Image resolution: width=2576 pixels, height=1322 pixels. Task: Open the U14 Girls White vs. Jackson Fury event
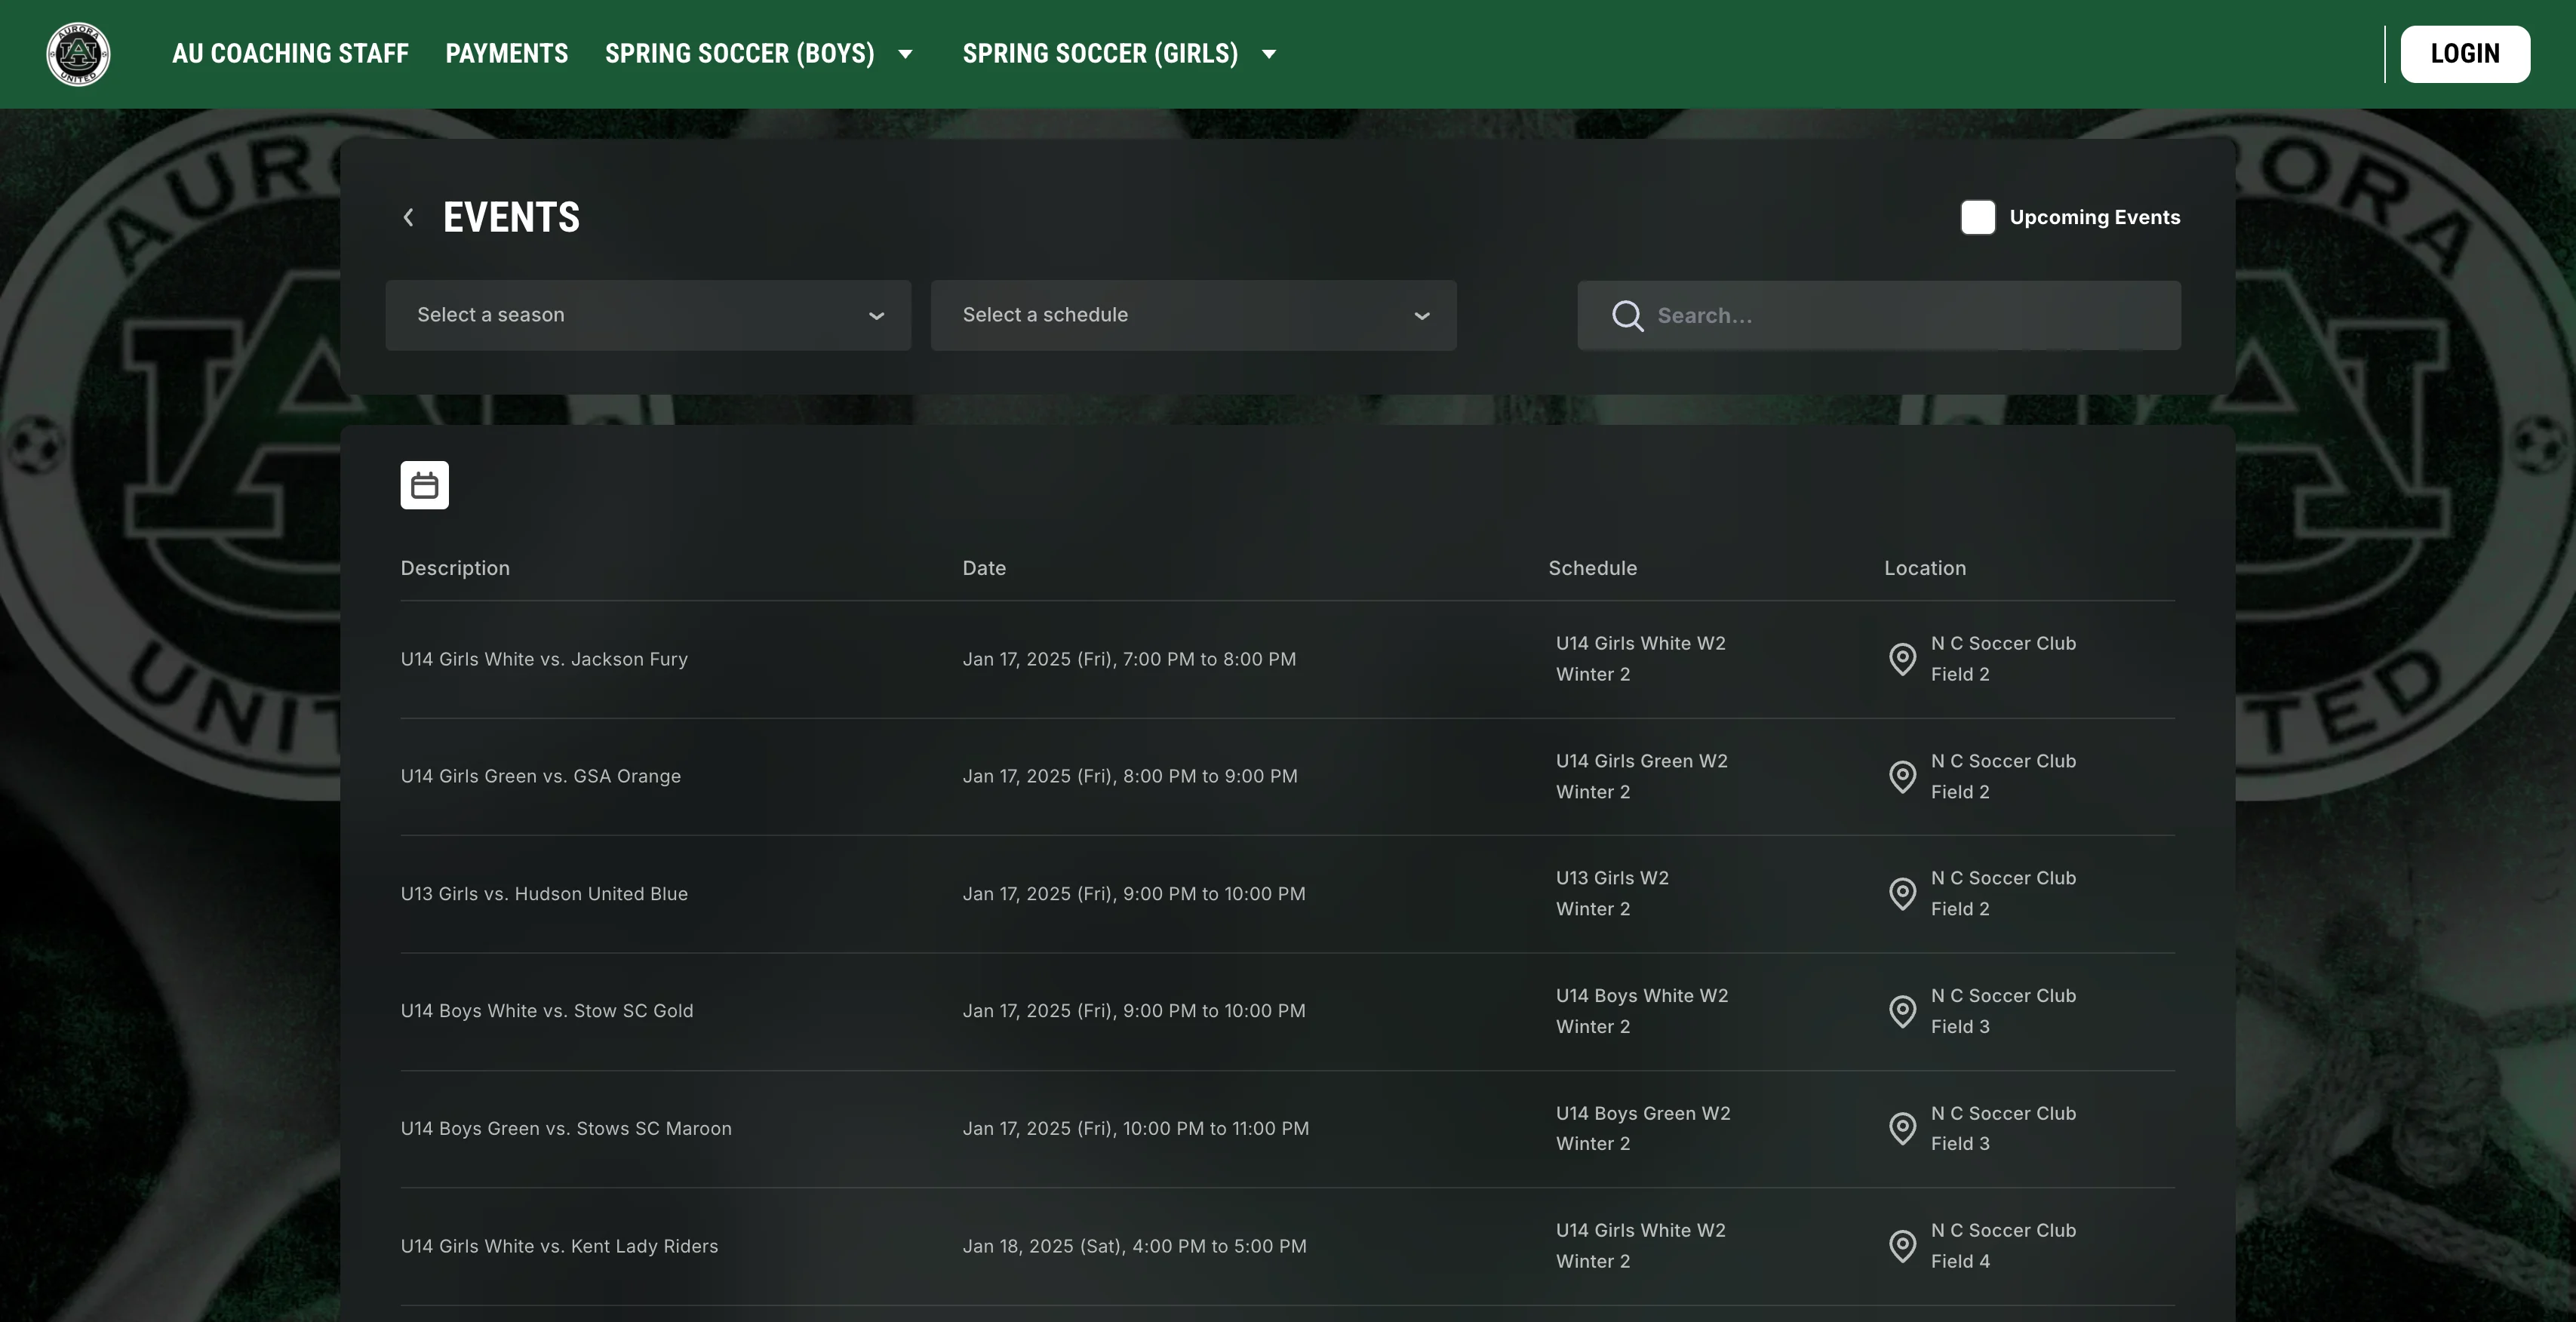pos(544,659)
